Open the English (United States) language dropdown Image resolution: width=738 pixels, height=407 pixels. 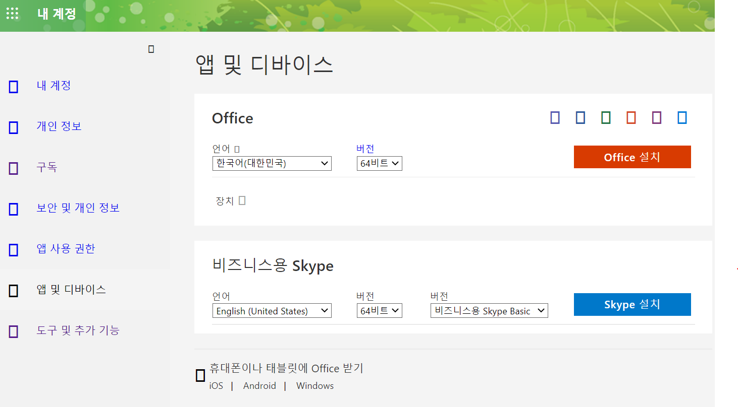coord(272,311)
